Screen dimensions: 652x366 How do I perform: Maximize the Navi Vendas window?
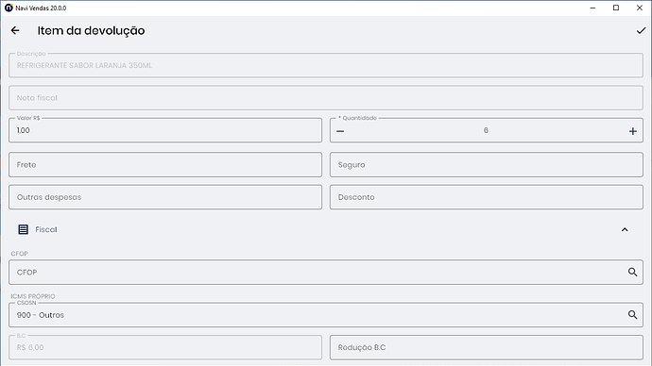click(616, 8)
